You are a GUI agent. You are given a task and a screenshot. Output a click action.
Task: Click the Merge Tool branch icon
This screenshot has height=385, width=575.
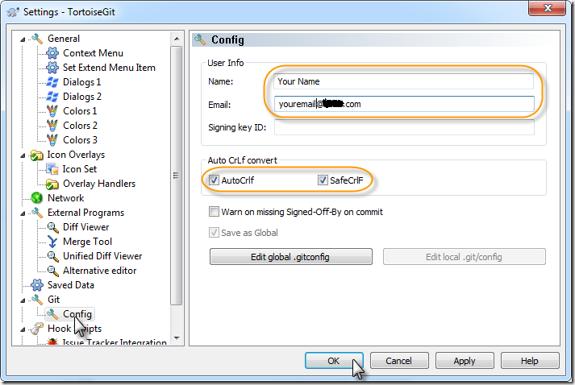pos(52,242)
